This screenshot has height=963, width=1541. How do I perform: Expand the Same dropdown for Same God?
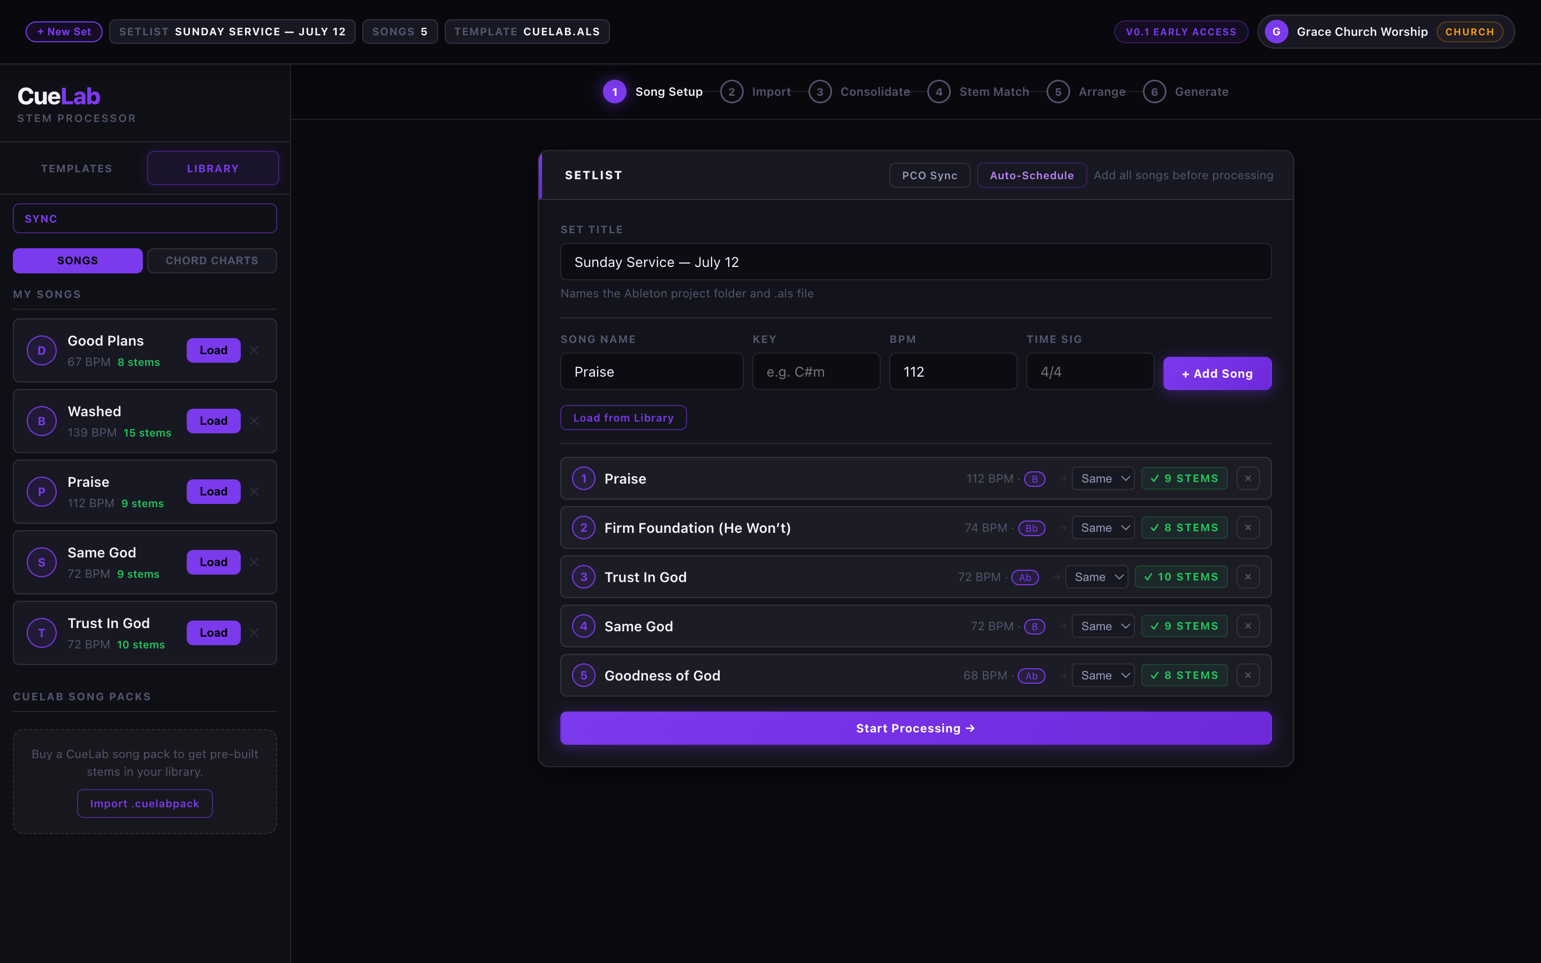click(x=1103, y=626)
